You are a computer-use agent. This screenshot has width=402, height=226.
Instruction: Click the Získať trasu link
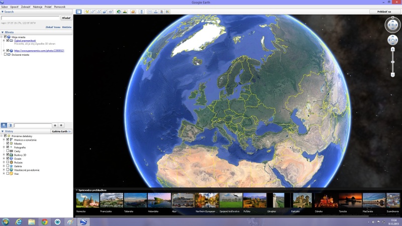click(x=53, y=27)
